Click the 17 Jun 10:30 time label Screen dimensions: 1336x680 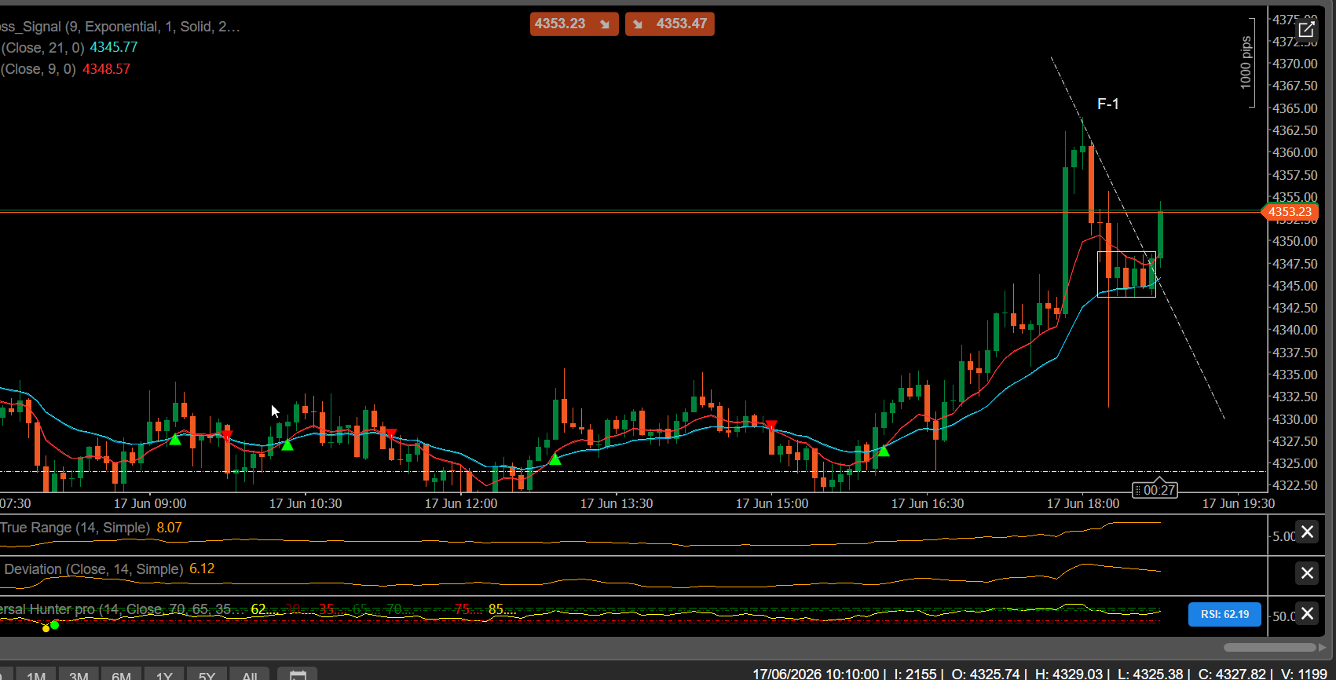[x=306, y=503]
